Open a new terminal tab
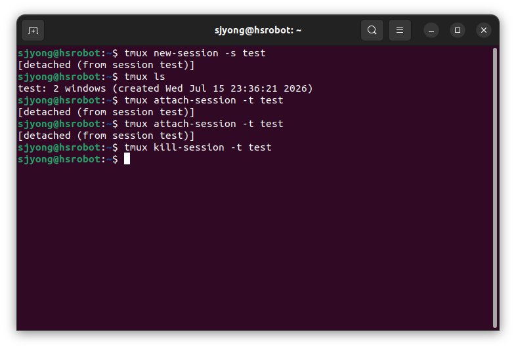The width and height of the screenshot is (516, 349). click(33, 31)
